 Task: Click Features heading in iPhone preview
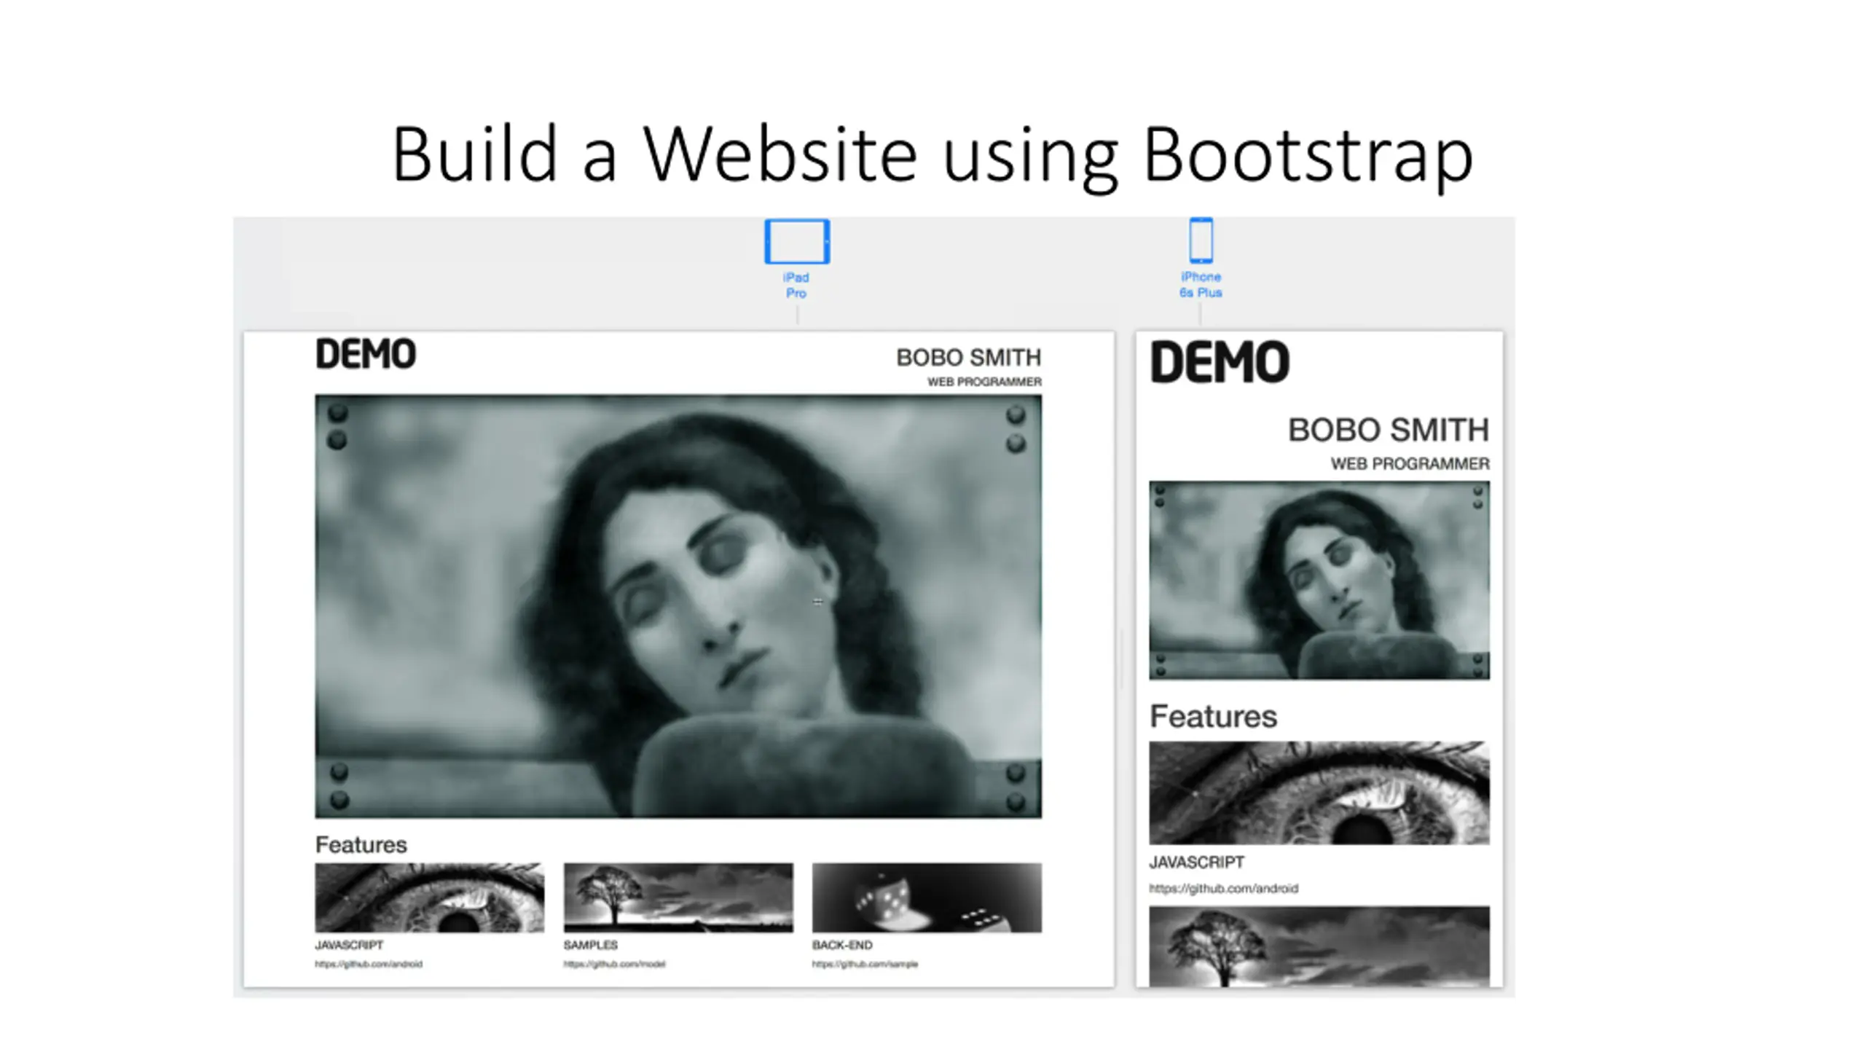point(1213,716)
